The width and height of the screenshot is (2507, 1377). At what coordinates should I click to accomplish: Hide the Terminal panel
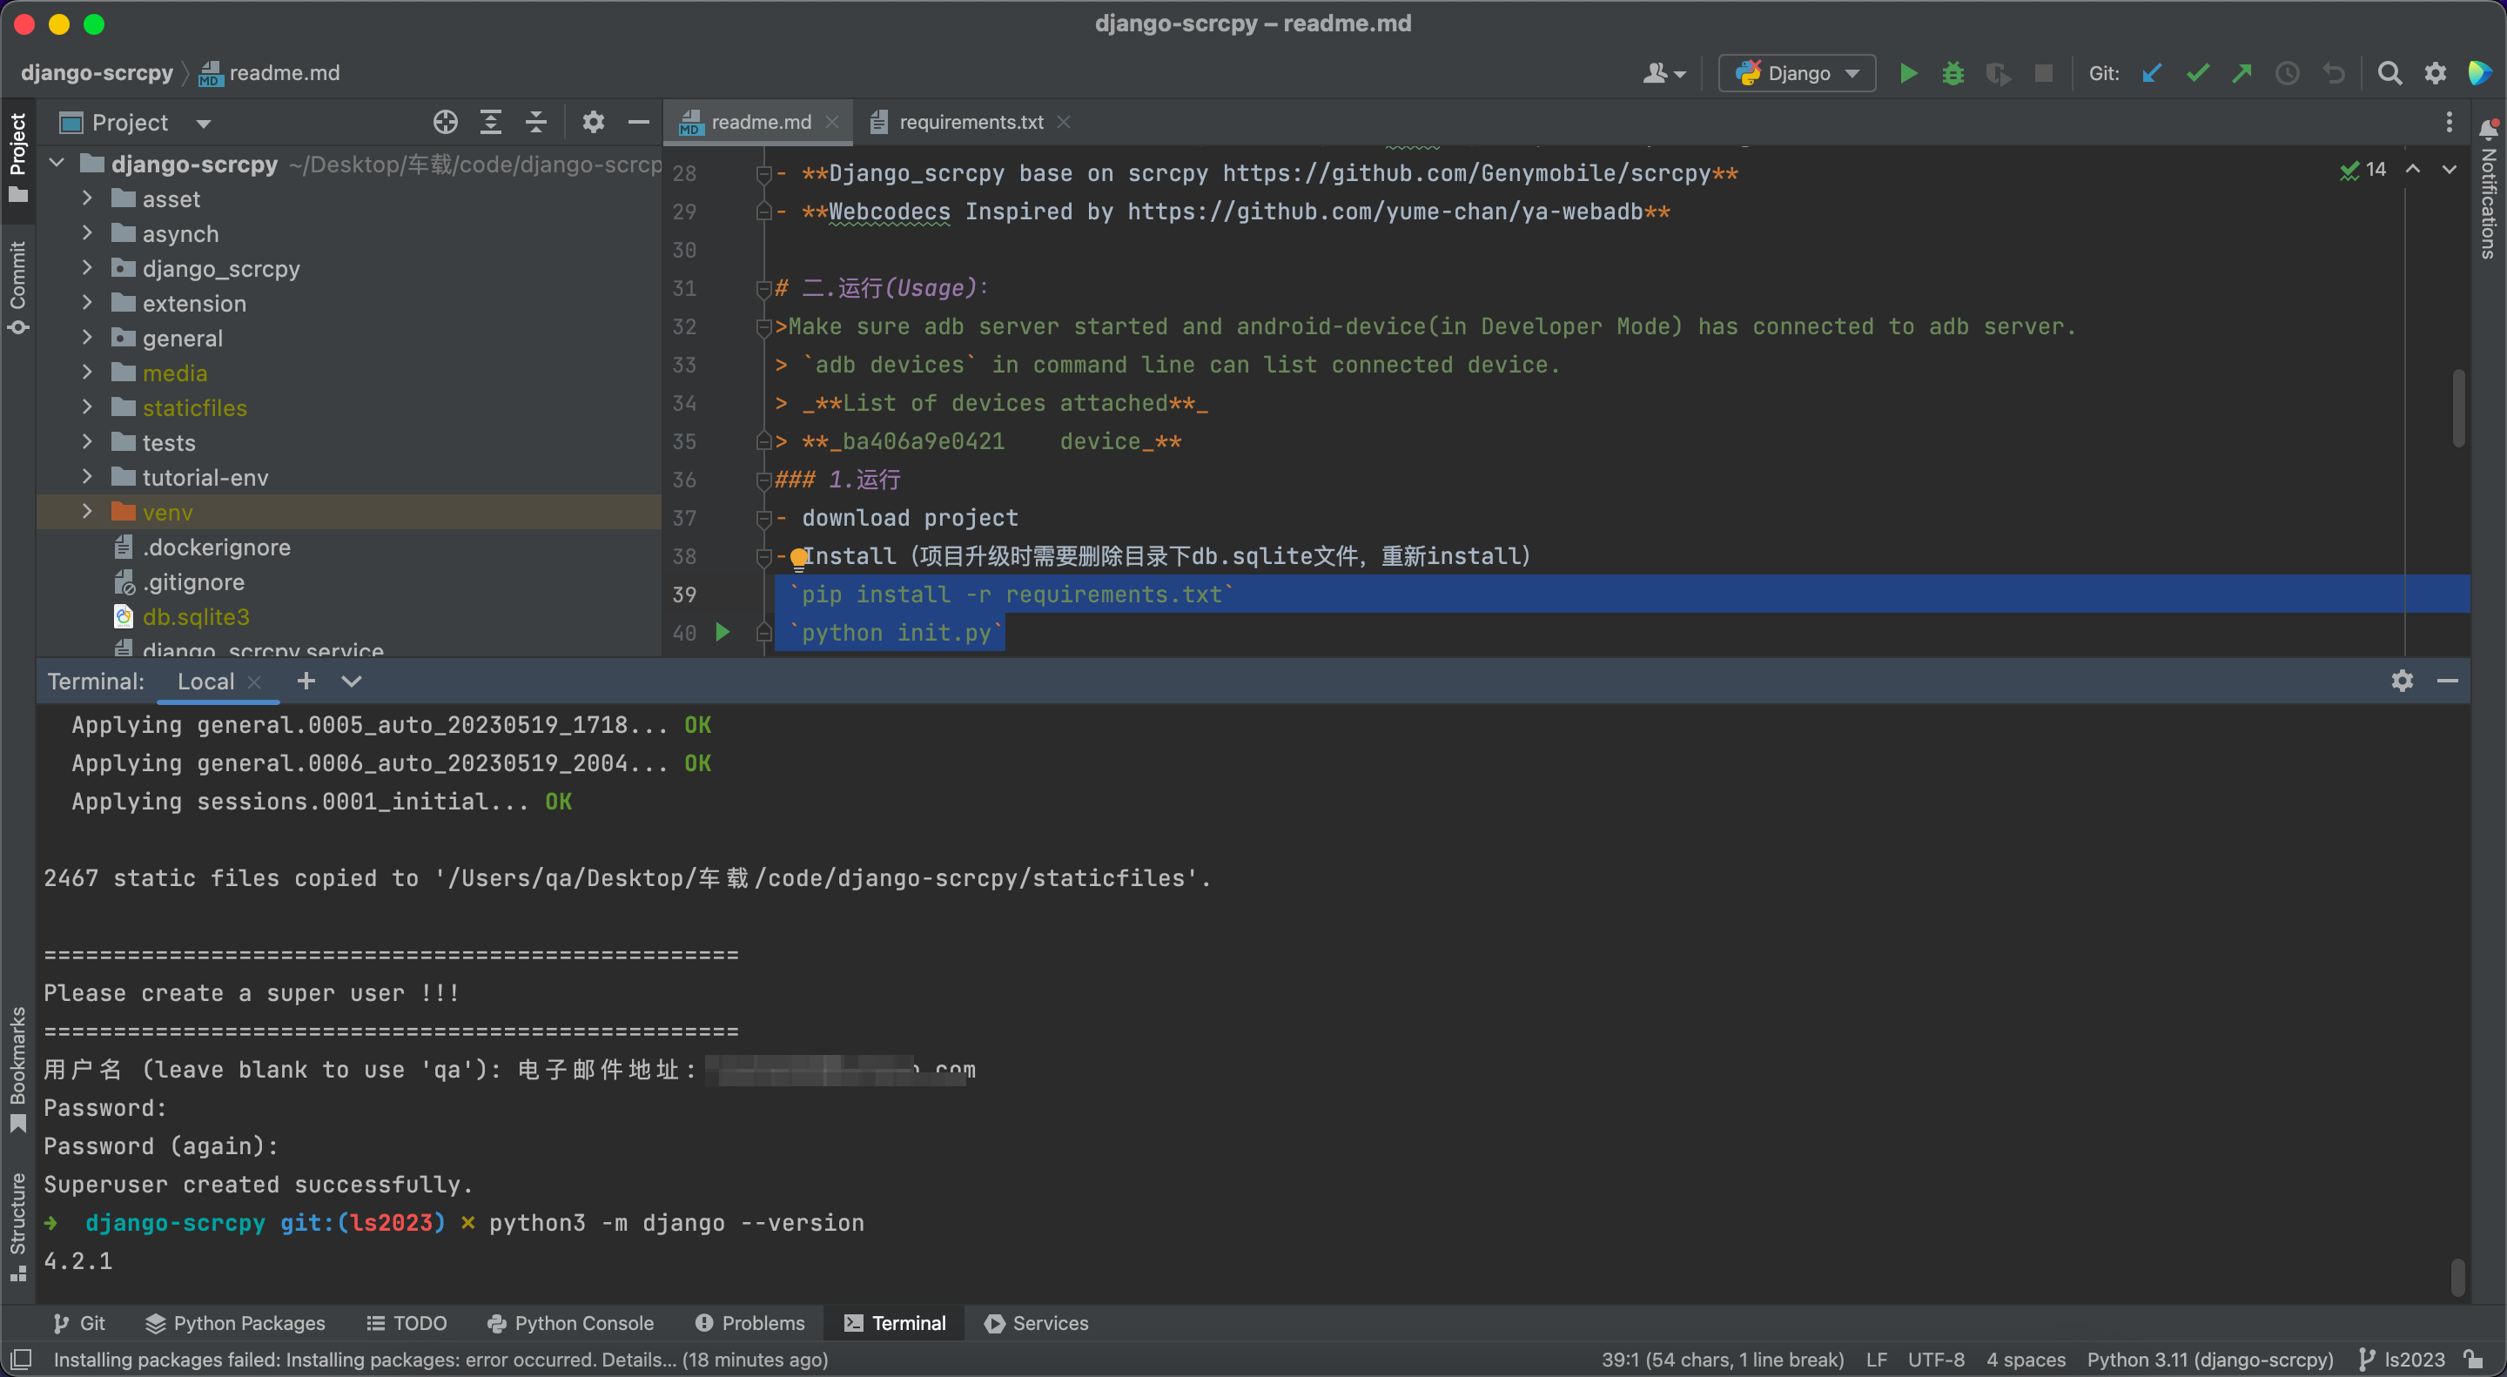(x=2448, y=682)
